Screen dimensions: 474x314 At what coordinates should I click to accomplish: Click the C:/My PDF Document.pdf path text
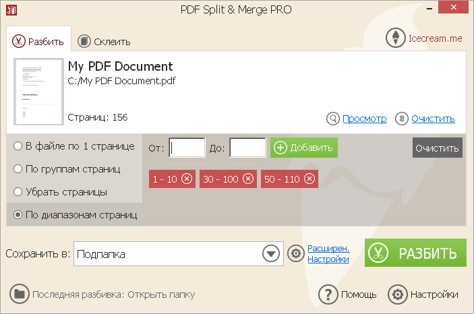click(121, 81)
